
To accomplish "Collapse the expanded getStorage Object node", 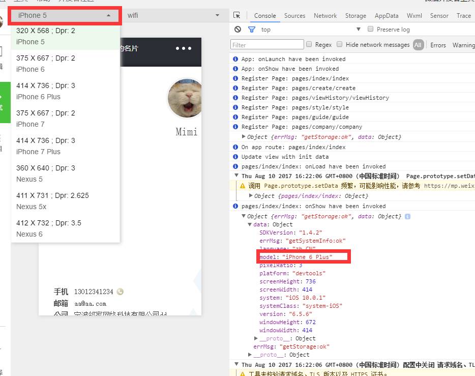I will (x=244, y=216).
